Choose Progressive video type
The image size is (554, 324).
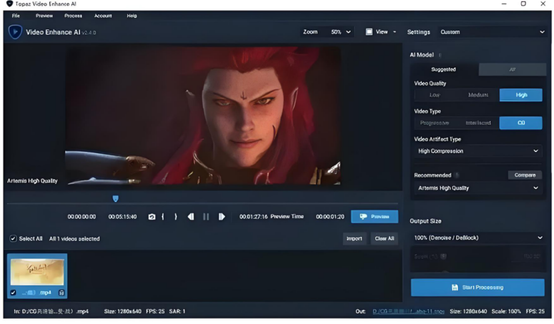pyautogui.click(x=435, y=123)
